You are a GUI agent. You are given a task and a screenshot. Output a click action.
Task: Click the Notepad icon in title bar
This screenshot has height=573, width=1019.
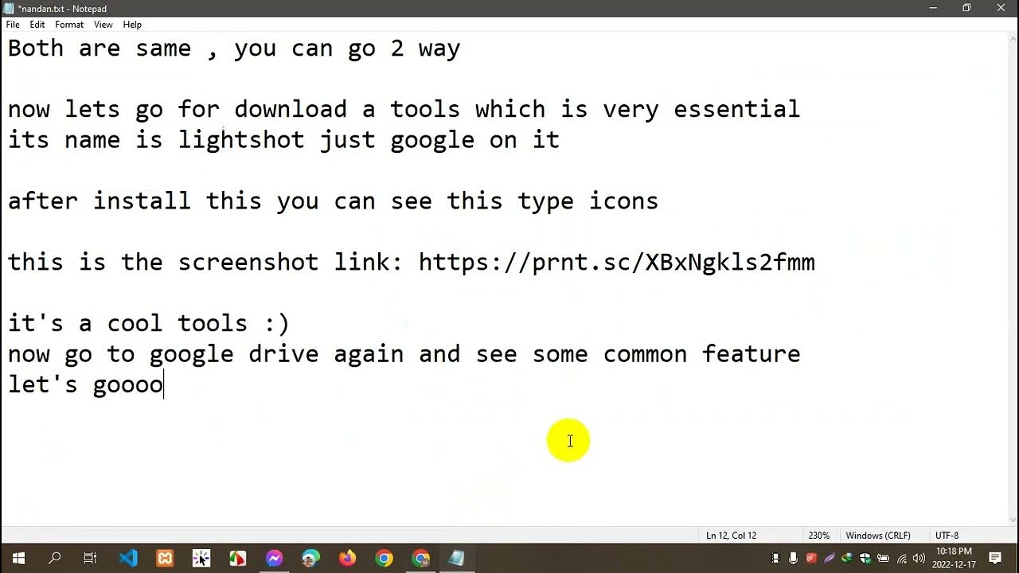(x=9, y=8)
